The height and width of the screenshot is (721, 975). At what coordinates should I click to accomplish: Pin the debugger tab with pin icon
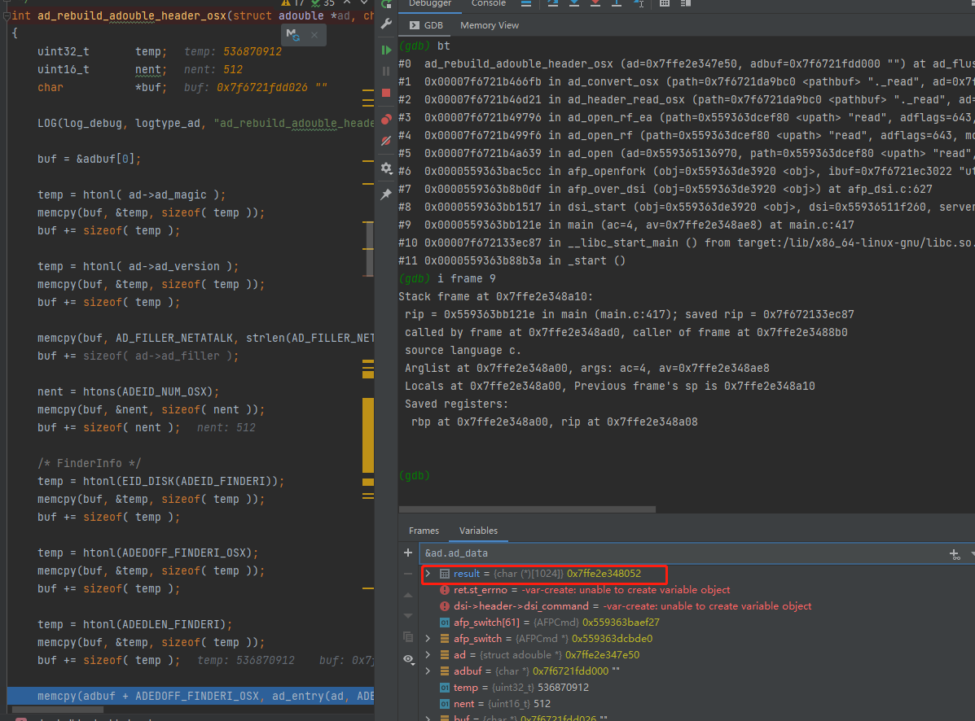pyautogui.click(x=386, y=194)
